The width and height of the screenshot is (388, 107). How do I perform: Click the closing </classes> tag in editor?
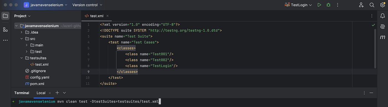pos(127,72)
